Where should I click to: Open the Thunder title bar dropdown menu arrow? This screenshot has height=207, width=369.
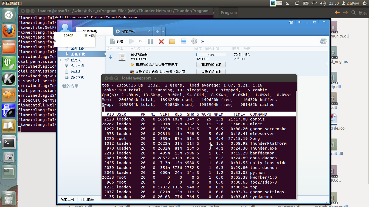(299, 22)
